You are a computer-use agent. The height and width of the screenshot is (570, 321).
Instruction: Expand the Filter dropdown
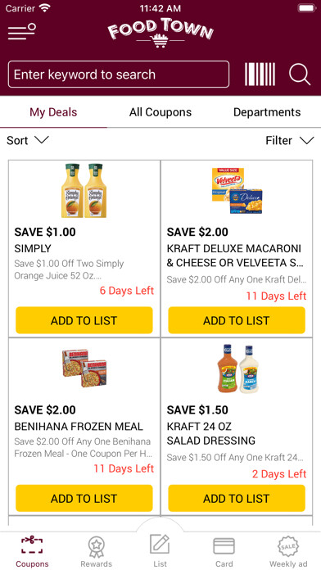tap(290, 140)
